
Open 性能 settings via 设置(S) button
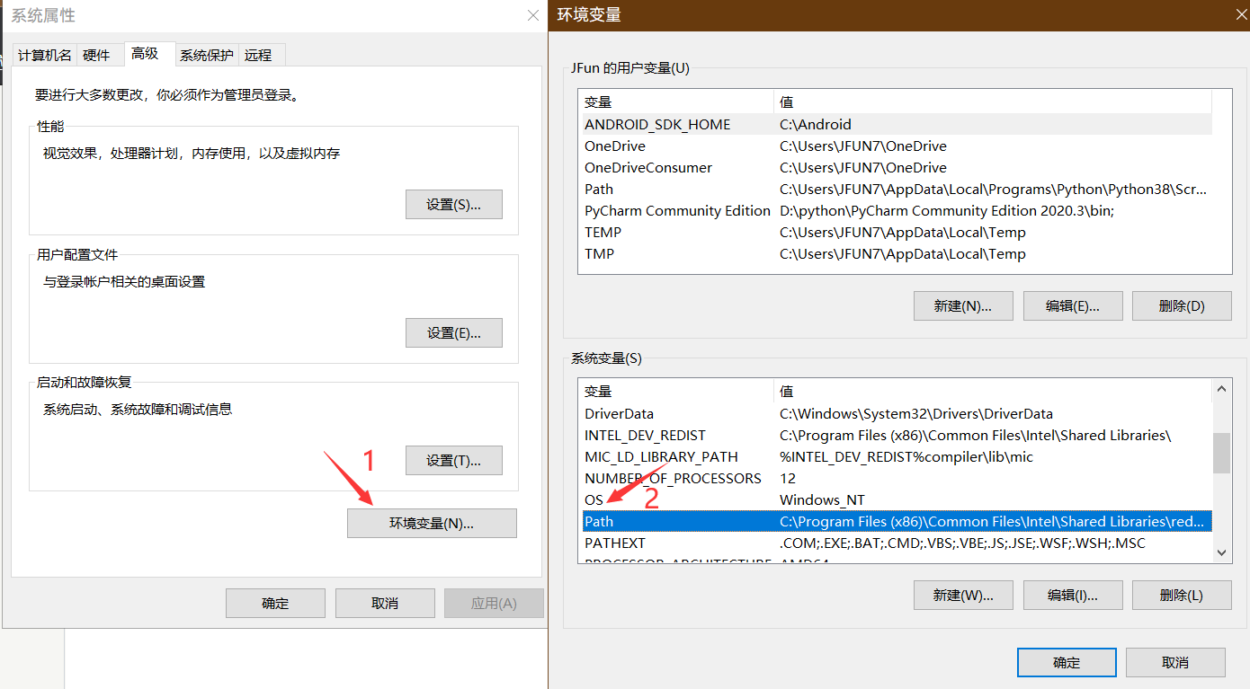click(x=453, y=204)
